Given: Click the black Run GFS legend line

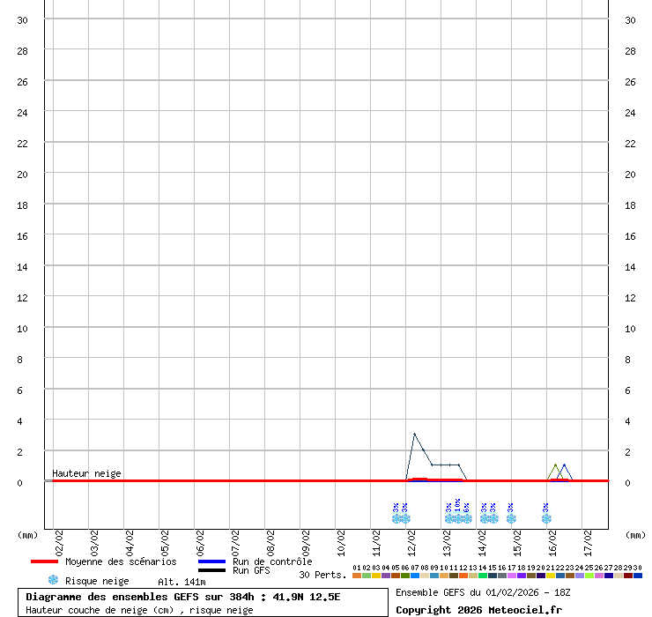Looking at the screenshot, I should tap(211, 570).
